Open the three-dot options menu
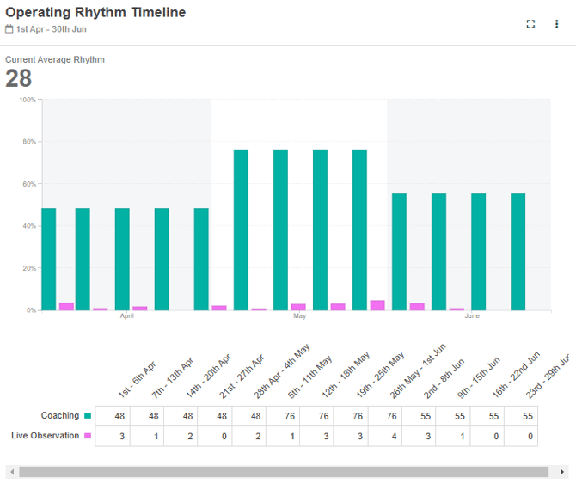576x502 pixels. 556,24
